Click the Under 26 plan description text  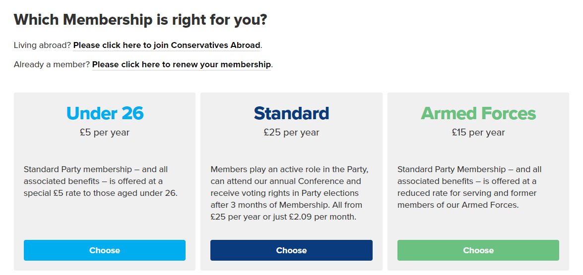pos(101,181)
